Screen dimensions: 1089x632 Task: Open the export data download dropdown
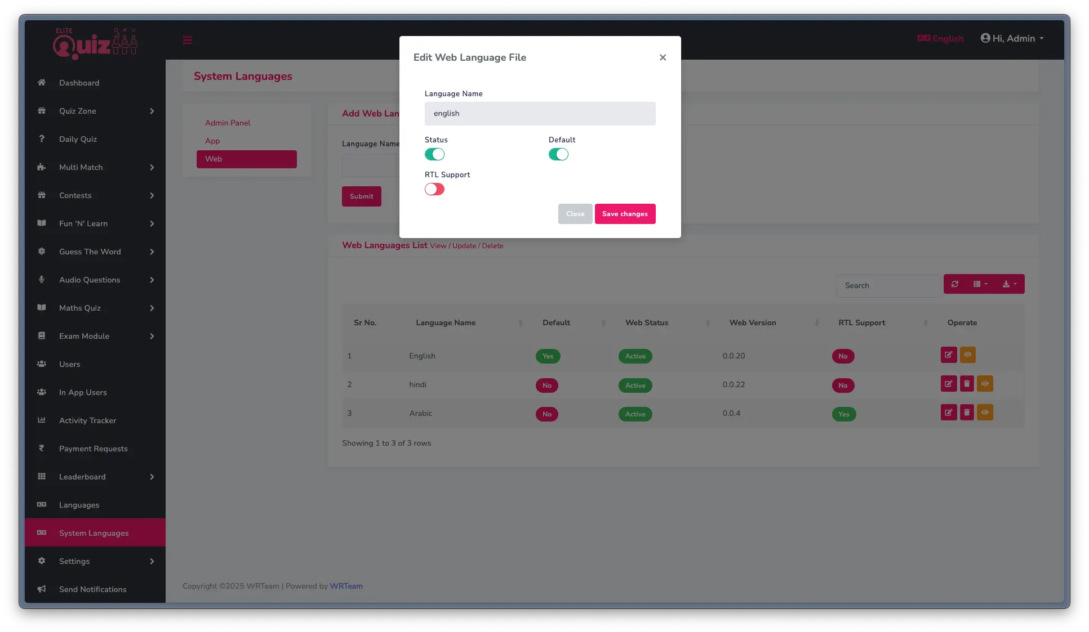tap(1009, 284)
